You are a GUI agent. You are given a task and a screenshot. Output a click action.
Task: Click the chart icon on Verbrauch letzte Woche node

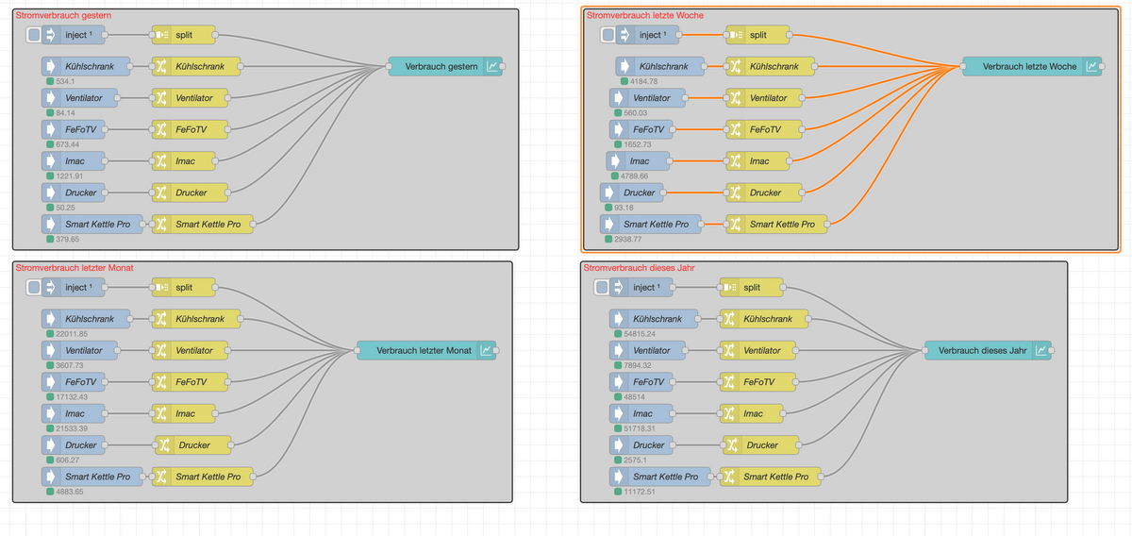tap(1091, 66)
